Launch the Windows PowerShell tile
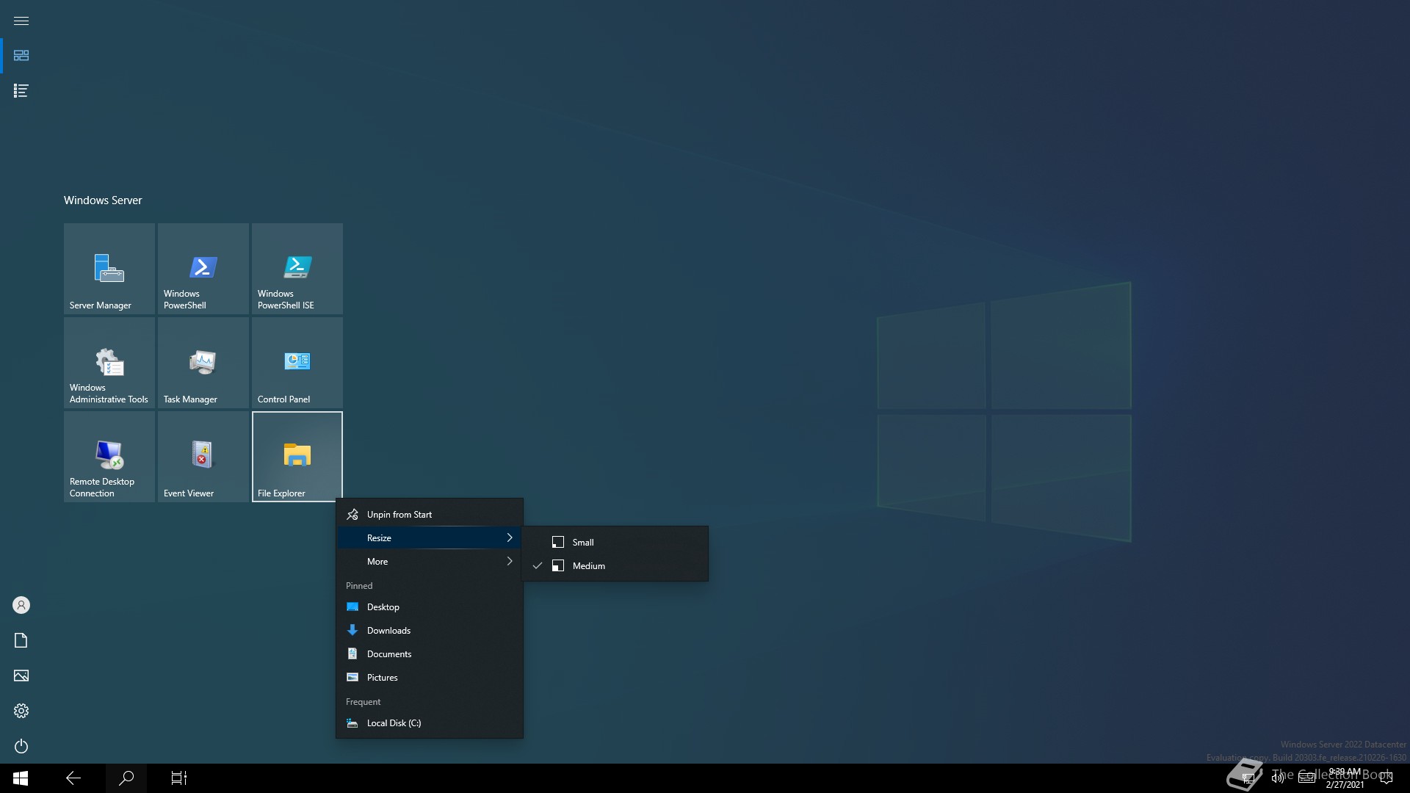Viewport: 1410px width, 793px height. pyautogui.click(x=203, y=269)
